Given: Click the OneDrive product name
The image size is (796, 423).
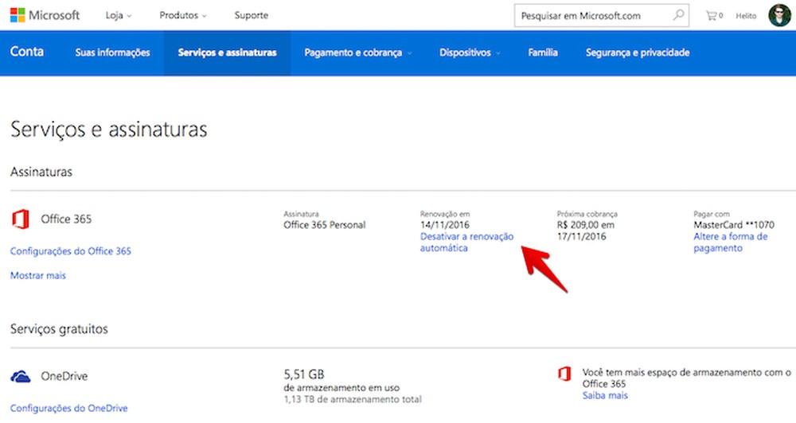Looking at the screenshot, I should coord(64,376).
